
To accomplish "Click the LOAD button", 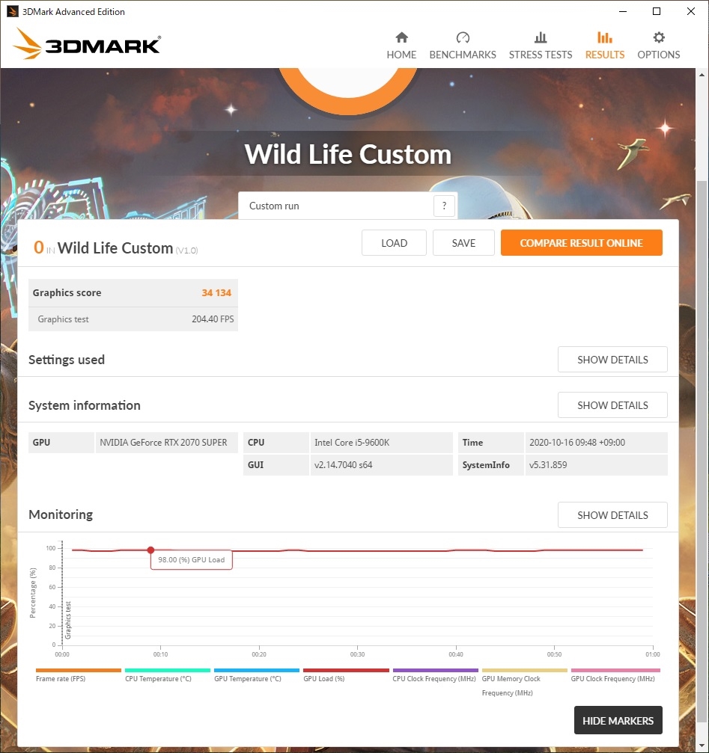I will coord(394,243).
